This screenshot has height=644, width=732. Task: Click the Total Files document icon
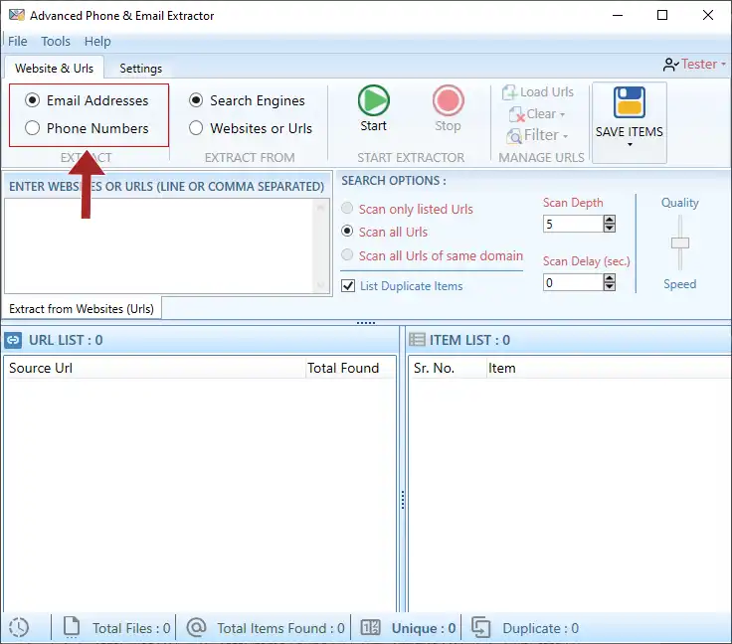tap(72, 627)
